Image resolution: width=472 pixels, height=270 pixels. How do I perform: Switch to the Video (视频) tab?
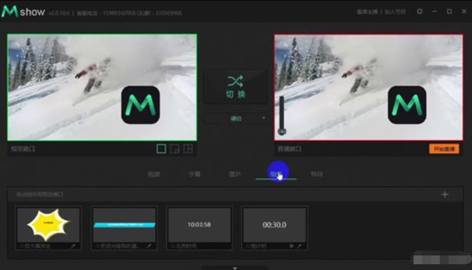click(x=154, y=174)
